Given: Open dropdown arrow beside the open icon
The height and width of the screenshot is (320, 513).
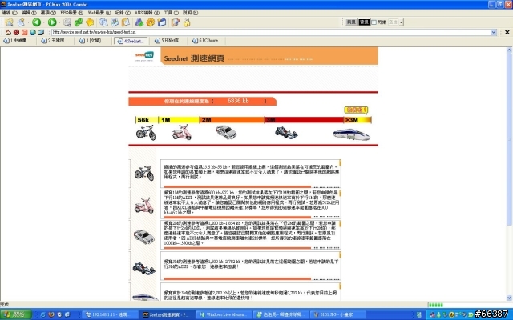Looking at the screenshot, I should 28,22.
